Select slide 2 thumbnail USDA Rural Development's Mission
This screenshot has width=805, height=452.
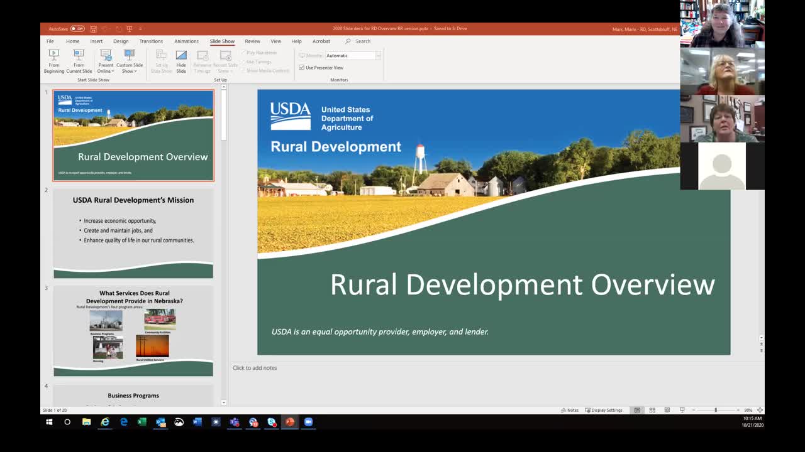(133, 233)
